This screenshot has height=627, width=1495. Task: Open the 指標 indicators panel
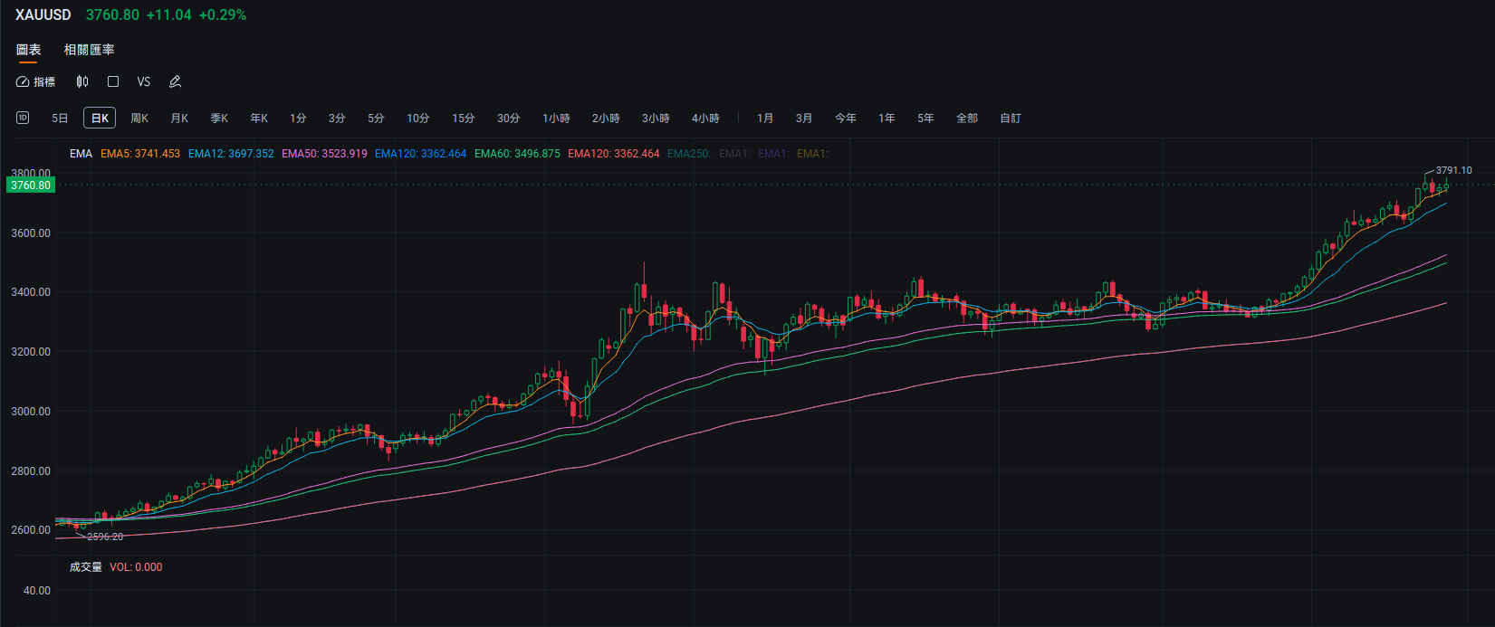[x=36, y=82]
